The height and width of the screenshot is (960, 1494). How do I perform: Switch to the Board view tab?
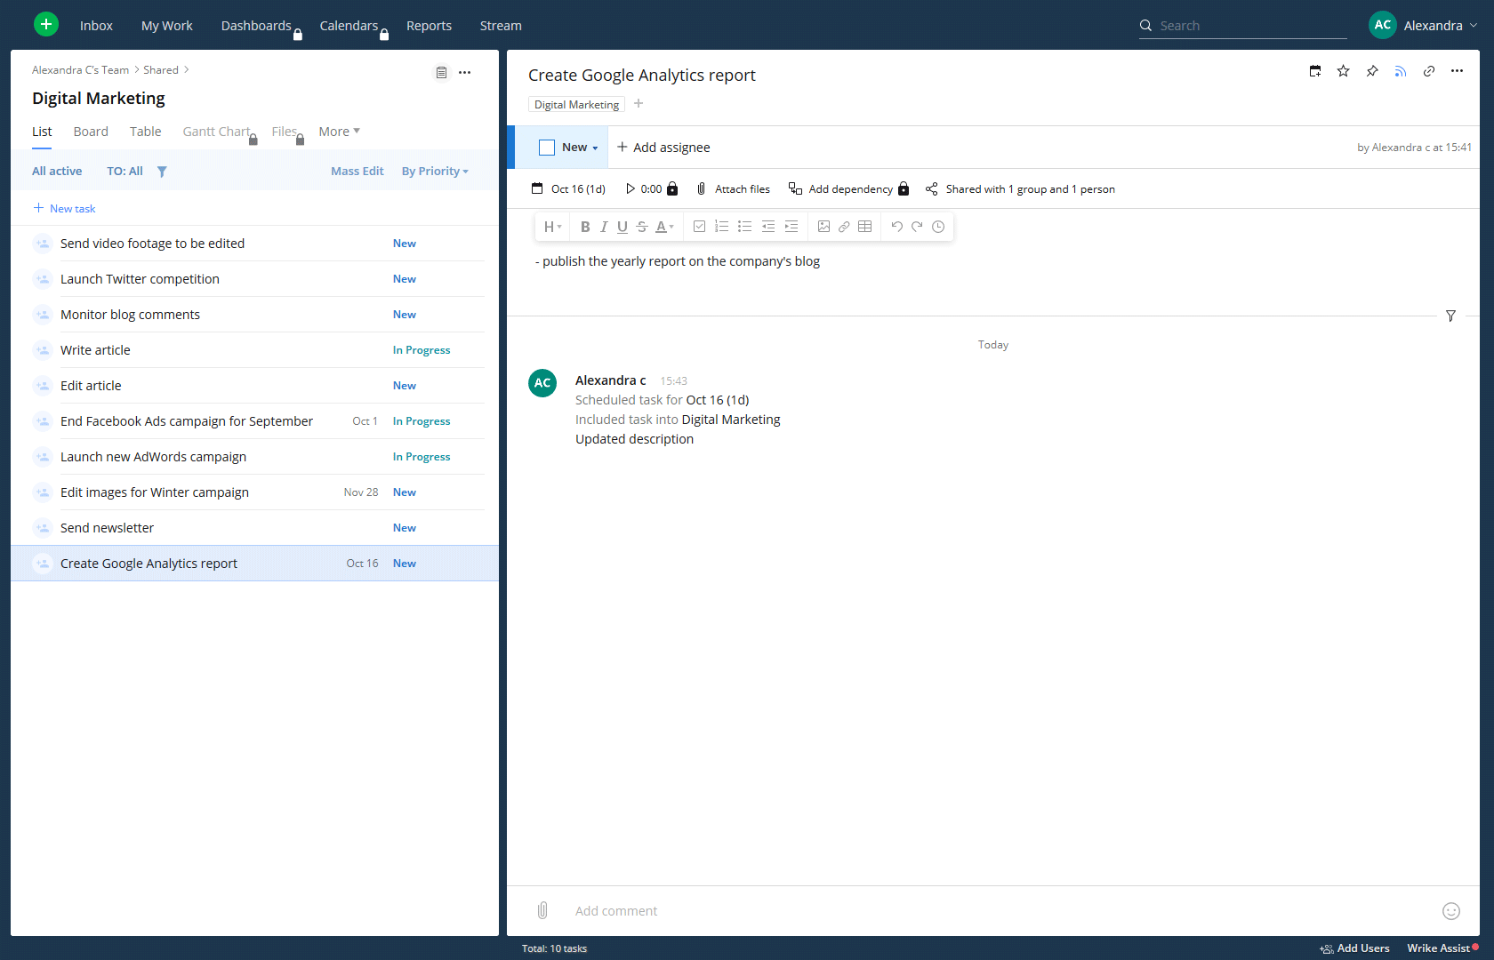pyautogui.click(x=90, y=131)
